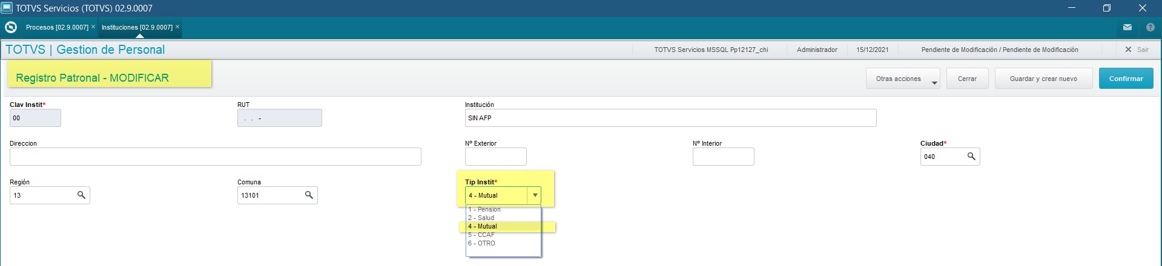Select 5 - CCAF in the list
Screen dimensions: 1162x266
pyautogui.click(x=503, y=235)
